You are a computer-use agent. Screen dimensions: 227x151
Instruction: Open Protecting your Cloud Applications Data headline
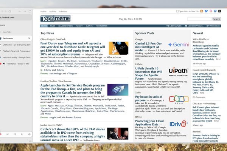tap(149, 123)
